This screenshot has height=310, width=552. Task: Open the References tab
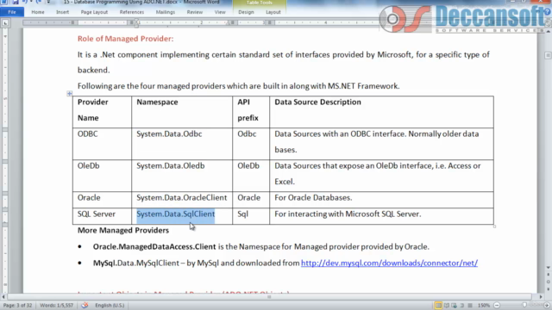click(x=132, y=12)
